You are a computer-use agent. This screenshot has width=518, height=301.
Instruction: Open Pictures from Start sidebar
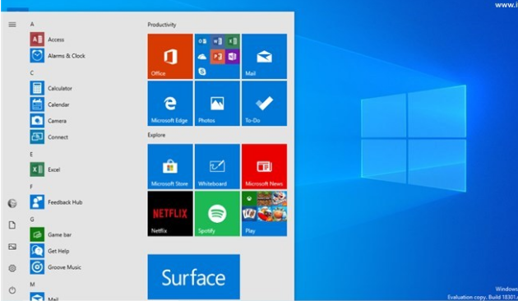12,247
